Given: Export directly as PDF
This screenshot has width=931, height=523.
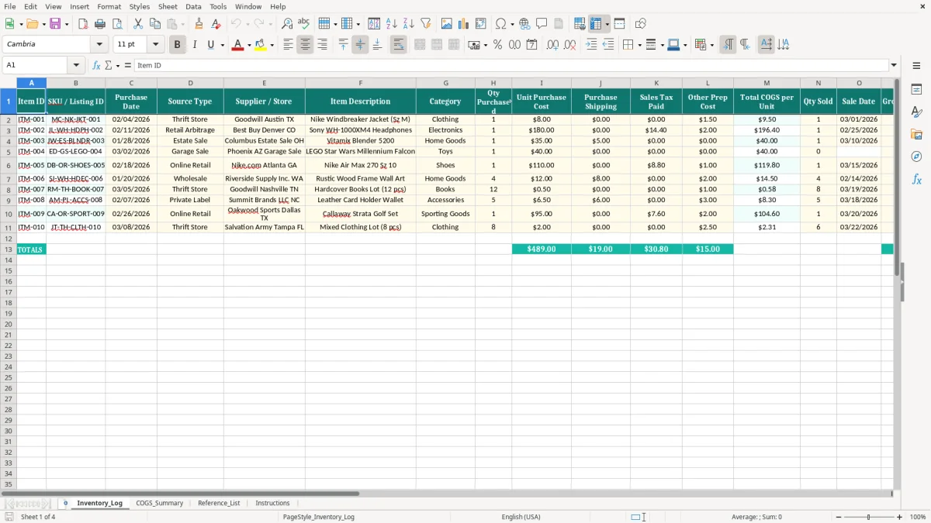Looking at the screenshot, I should 83,24.
